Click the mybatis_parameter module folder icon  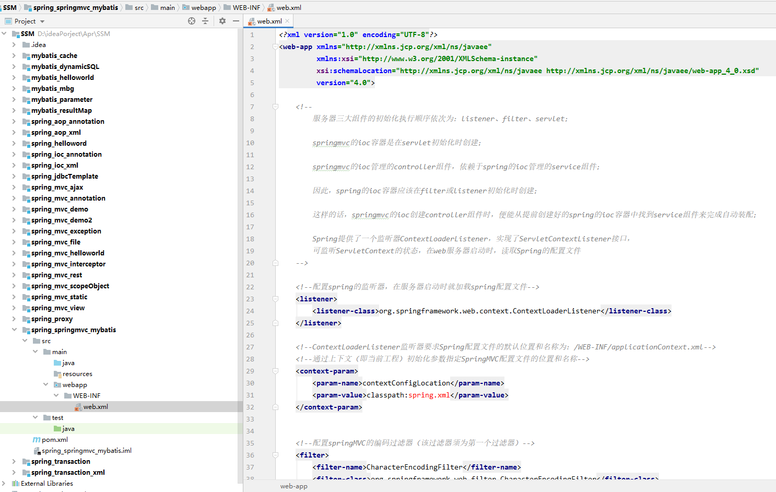coord(26,99)
